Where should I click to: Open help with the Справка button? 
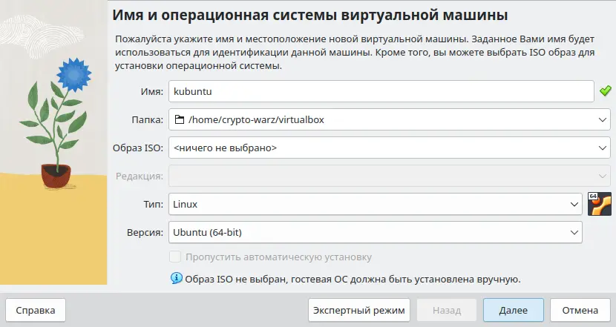coord(36,310)
